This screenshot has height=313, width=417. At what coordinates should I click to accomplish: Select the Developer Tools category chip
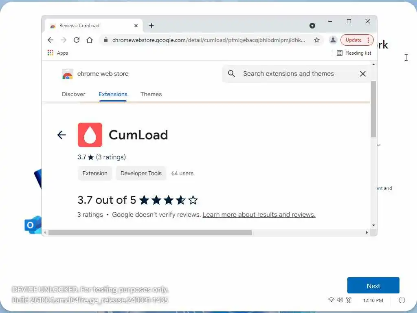click(141, 173)
